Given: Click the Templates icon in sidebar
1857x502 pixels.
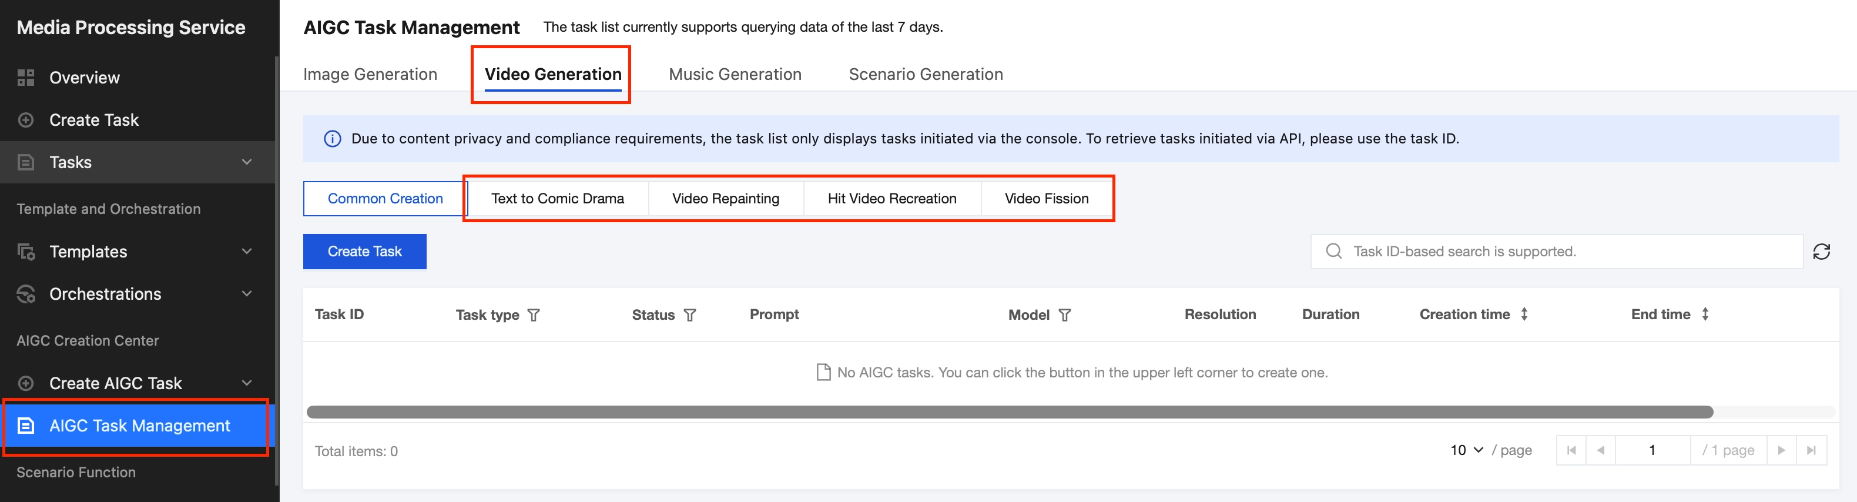Looking at the screenshot, I should pyautogui.click(x=26, y=252).
